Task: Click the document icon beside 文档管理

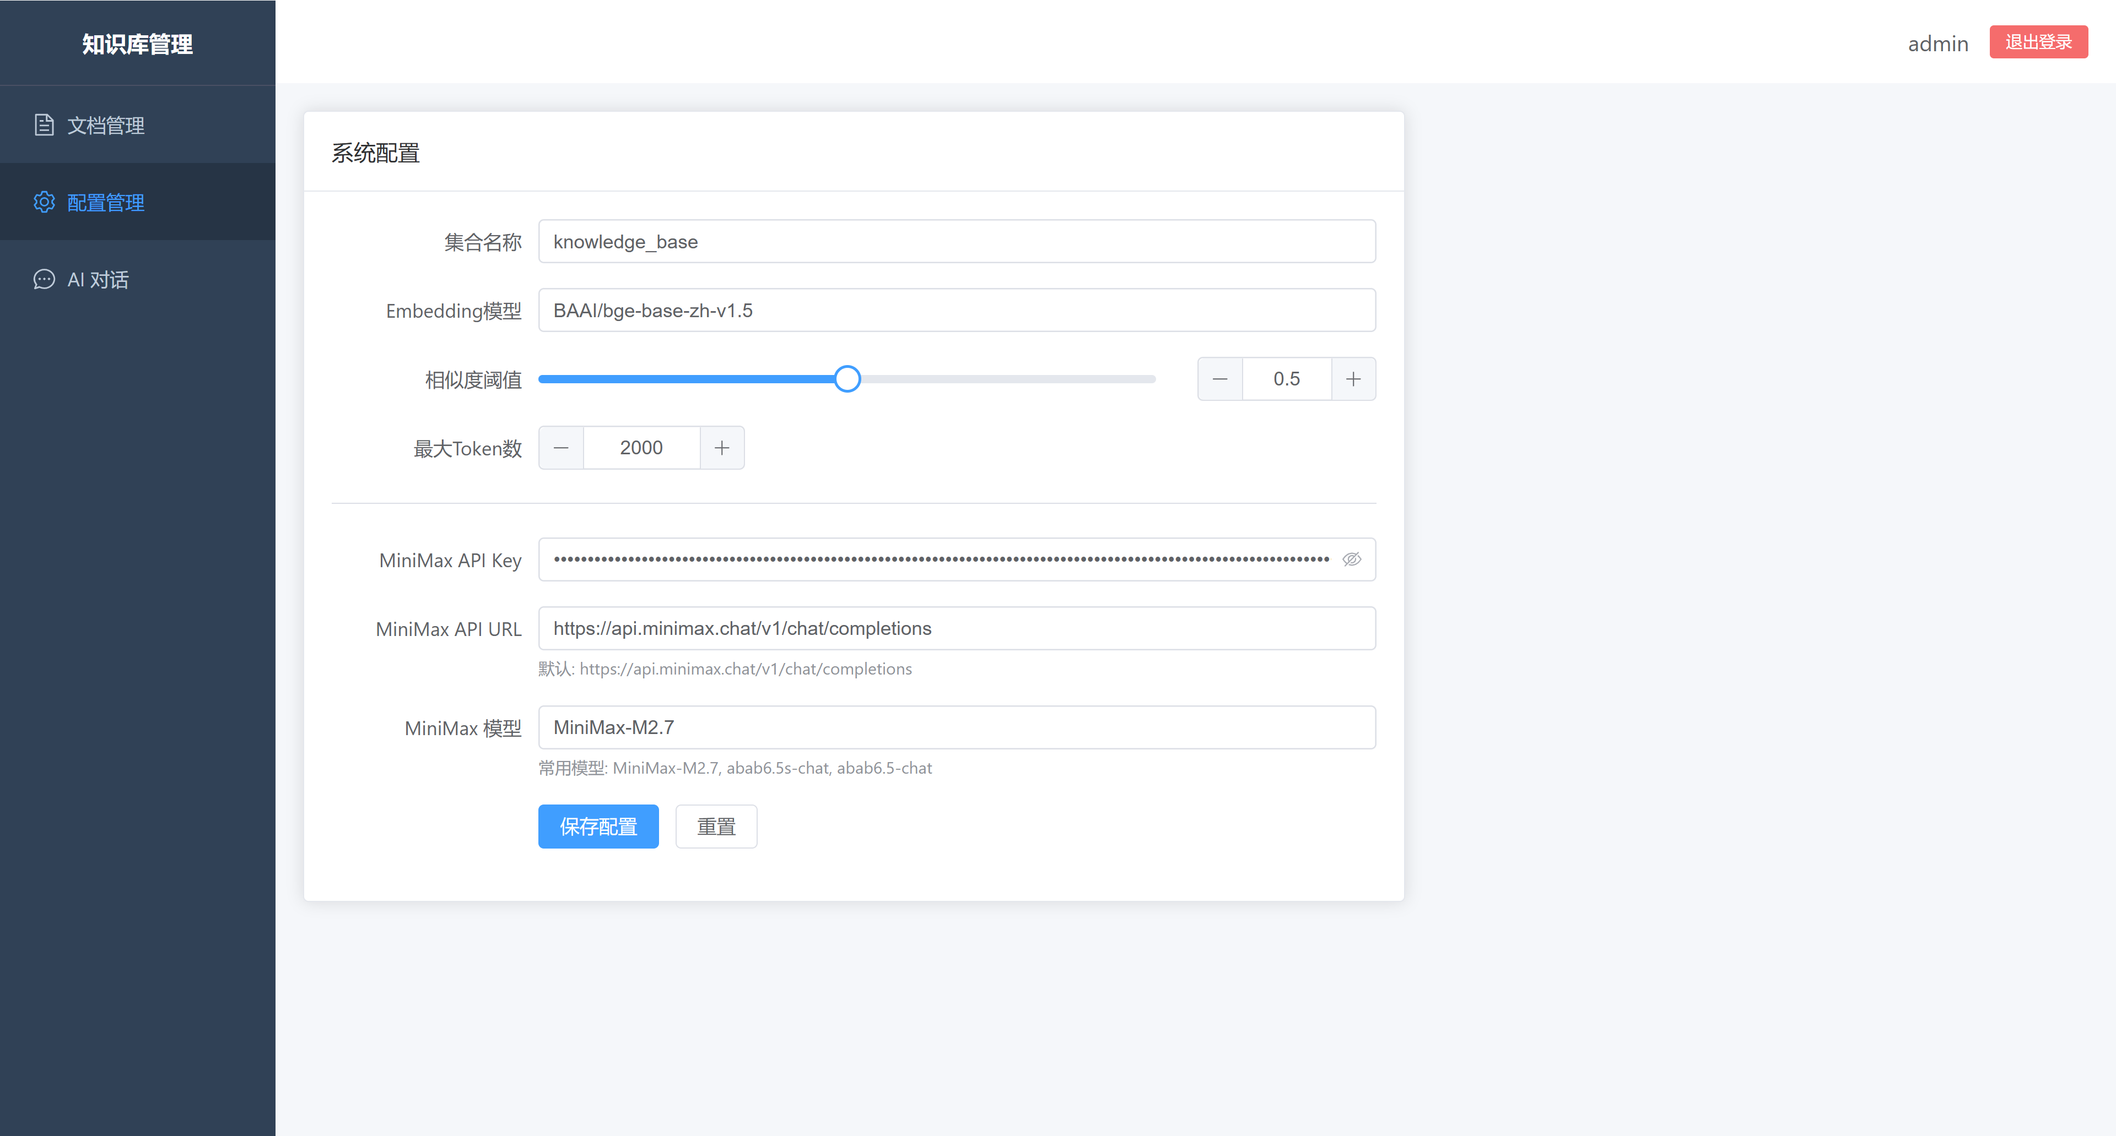Action: pos(44,125)
